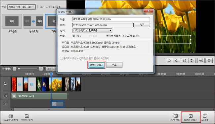Click the 재생 시간 button above the timeline
215x124 pixels.
coord(51,69)
